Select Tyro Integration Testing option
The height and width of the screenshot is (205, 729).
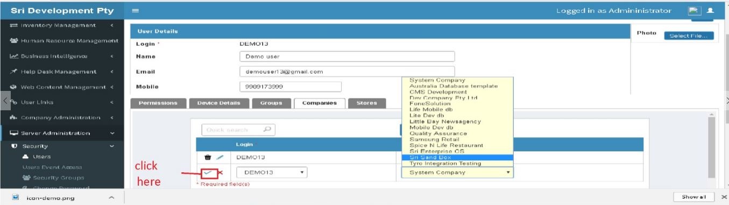pyautogui.click(x=457, y=163)
